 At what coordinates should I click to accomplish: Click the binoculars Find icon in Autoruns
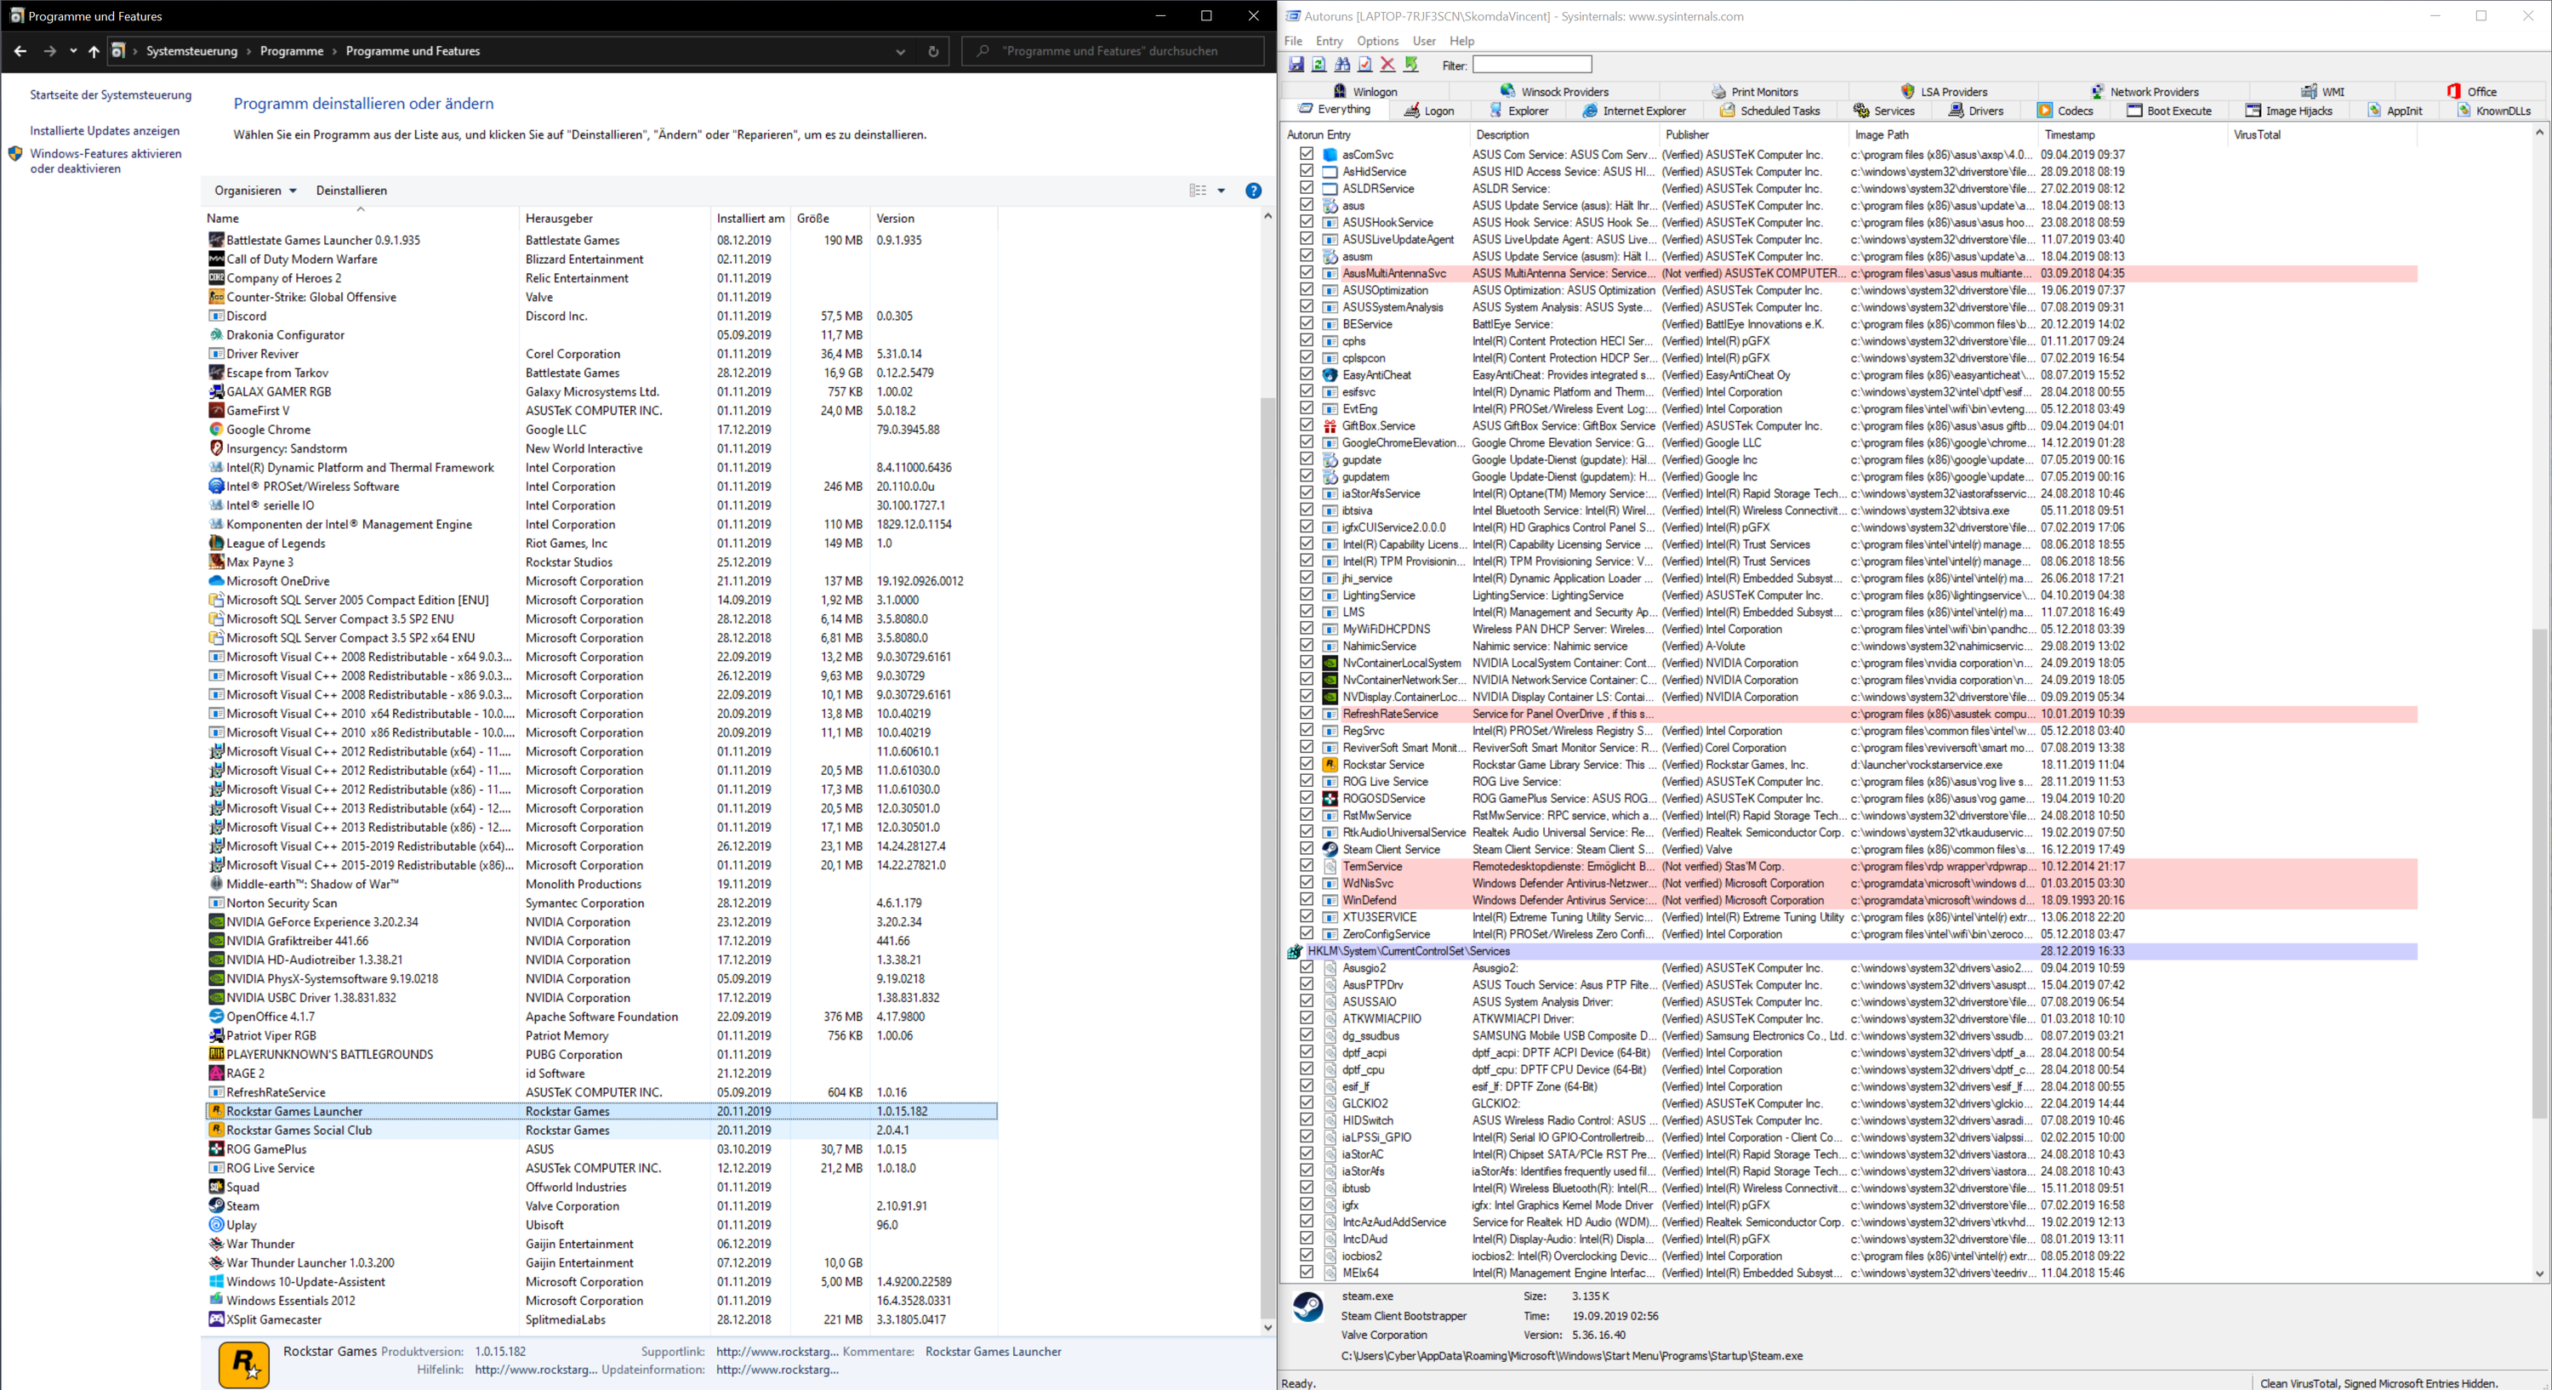(x=1342, y=65)
